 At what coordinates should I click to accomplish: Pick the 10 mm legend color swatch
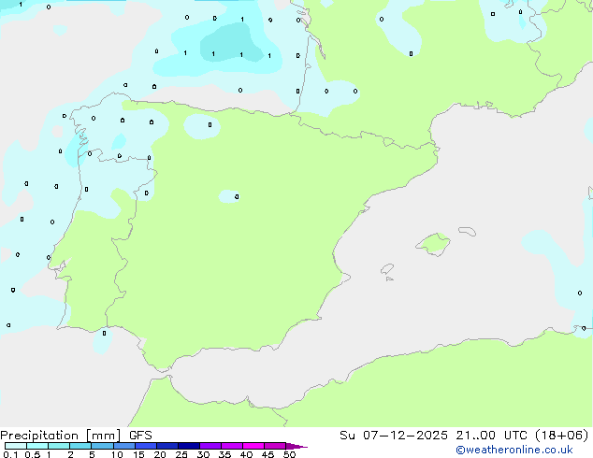124,446
